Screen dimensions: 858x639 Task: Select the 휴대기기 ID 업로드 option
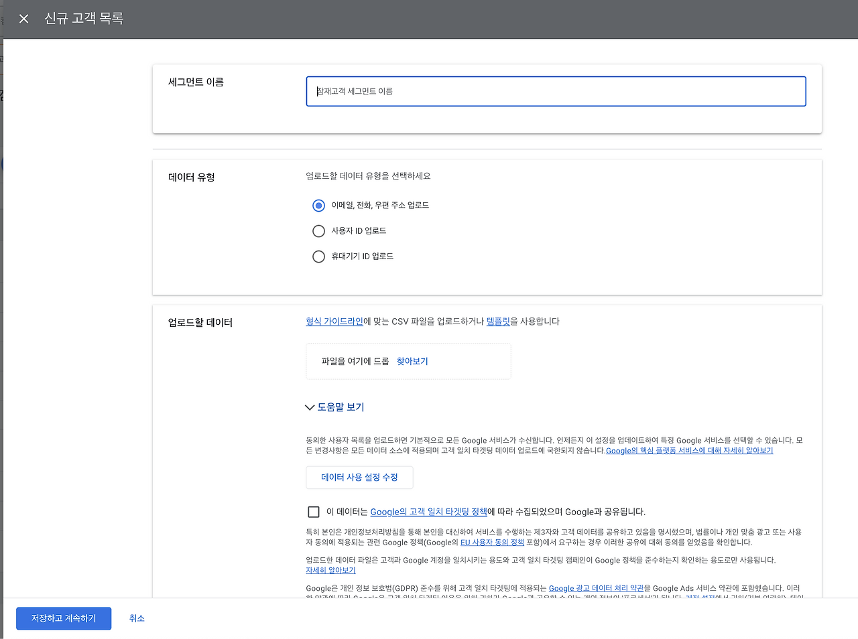point(318,256)
